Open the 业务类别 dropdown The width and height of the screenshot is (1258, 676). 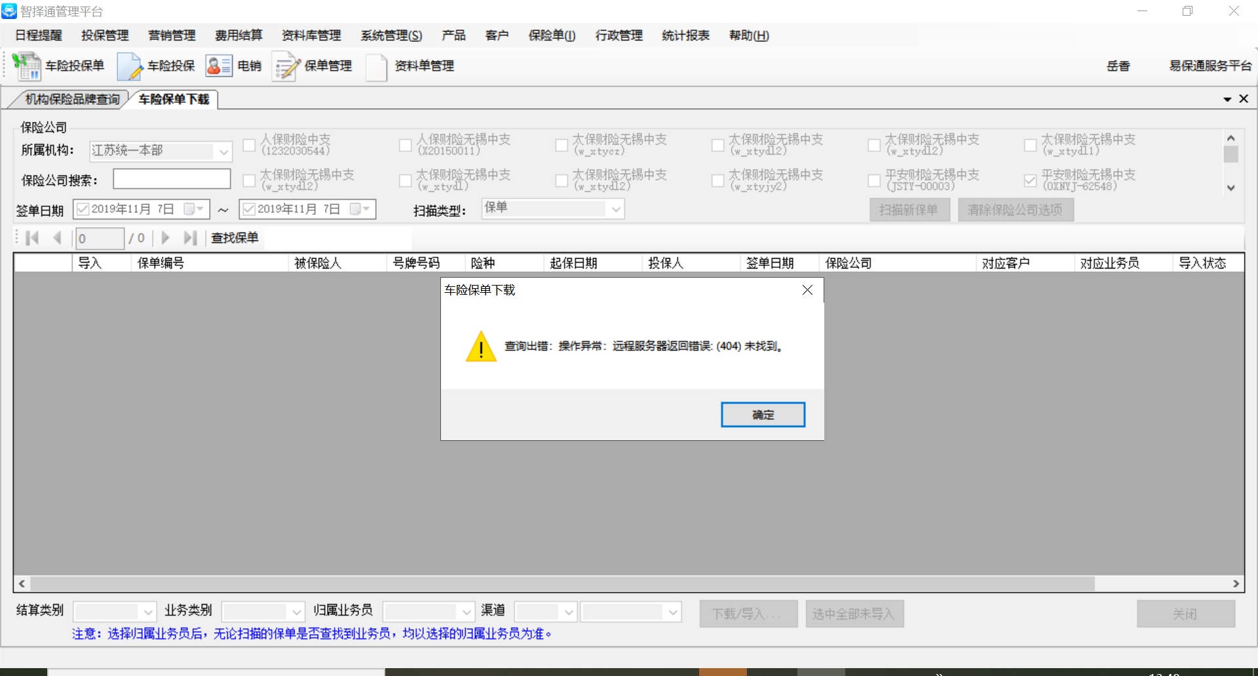[x=297, y=612]
